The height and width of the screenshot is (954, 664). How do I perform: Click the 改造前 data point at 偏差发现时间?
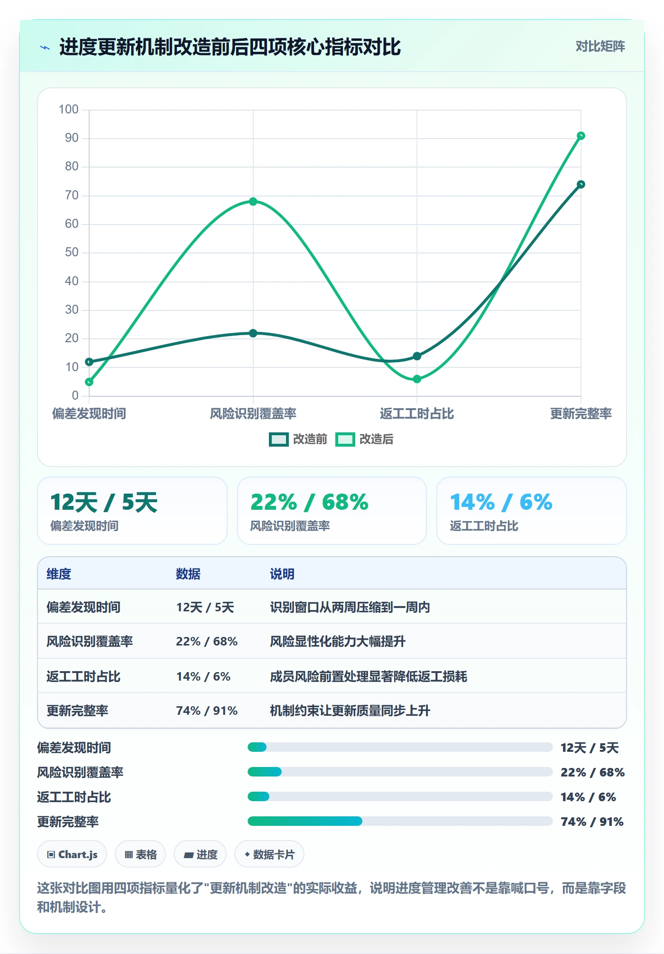[x=89, y=362]
